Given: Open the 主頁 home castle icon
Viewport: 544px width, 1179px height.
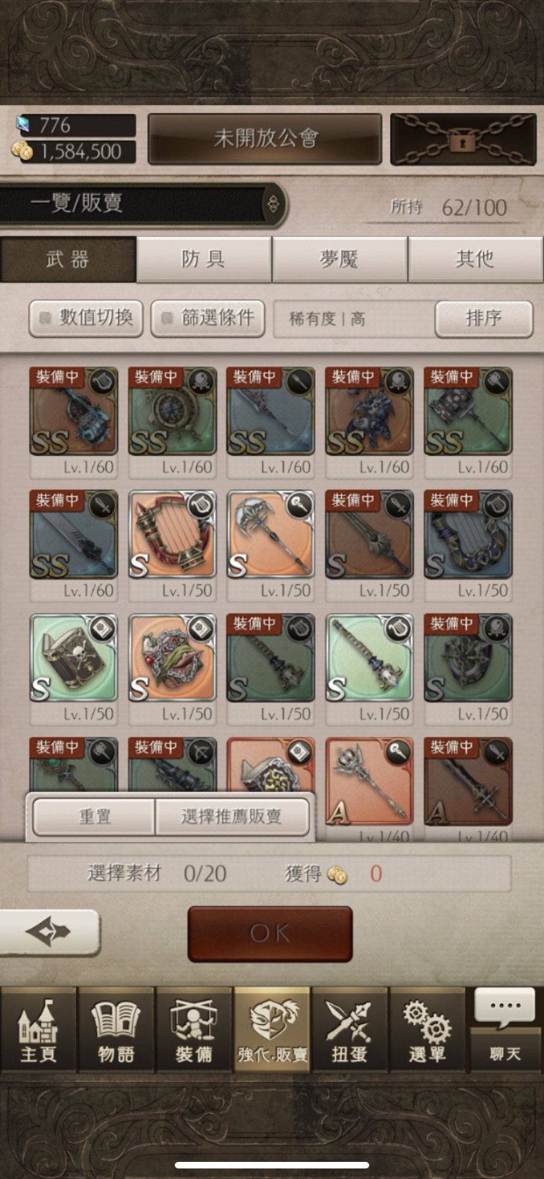Looking at the screenshot, I should tap(38, 1030).
